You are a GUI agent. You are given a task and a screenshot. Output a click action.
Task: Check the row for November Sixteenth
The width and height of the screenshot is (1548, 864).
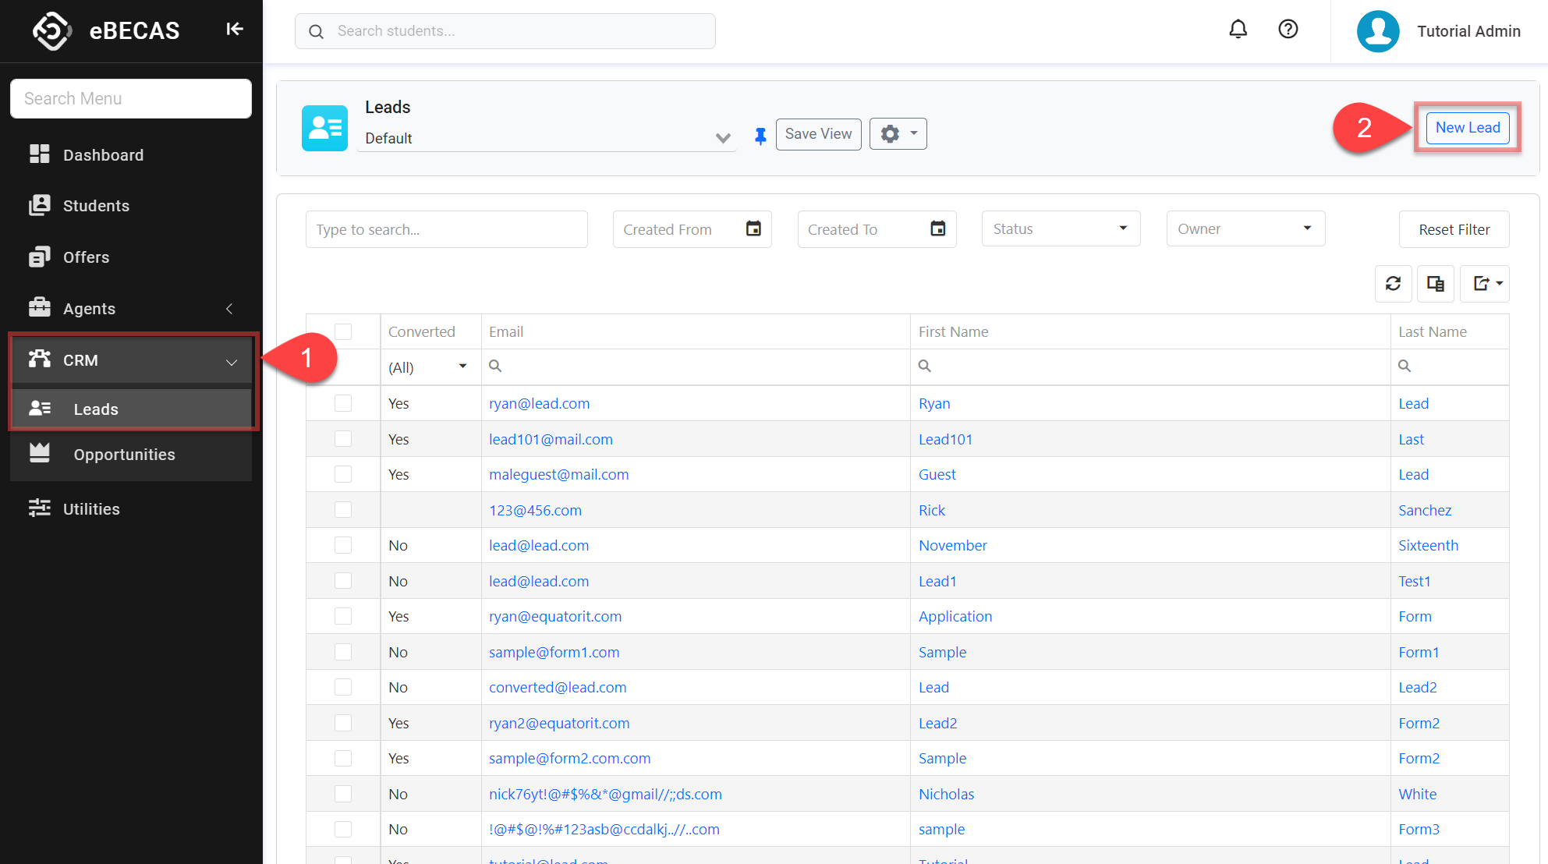343,545
